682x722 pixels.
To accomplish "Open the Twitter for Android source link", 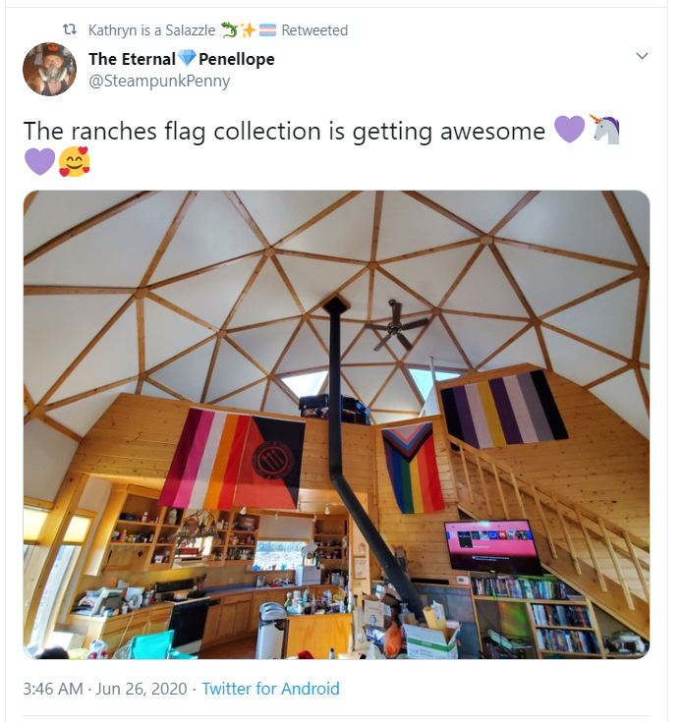I will (271, 689).
